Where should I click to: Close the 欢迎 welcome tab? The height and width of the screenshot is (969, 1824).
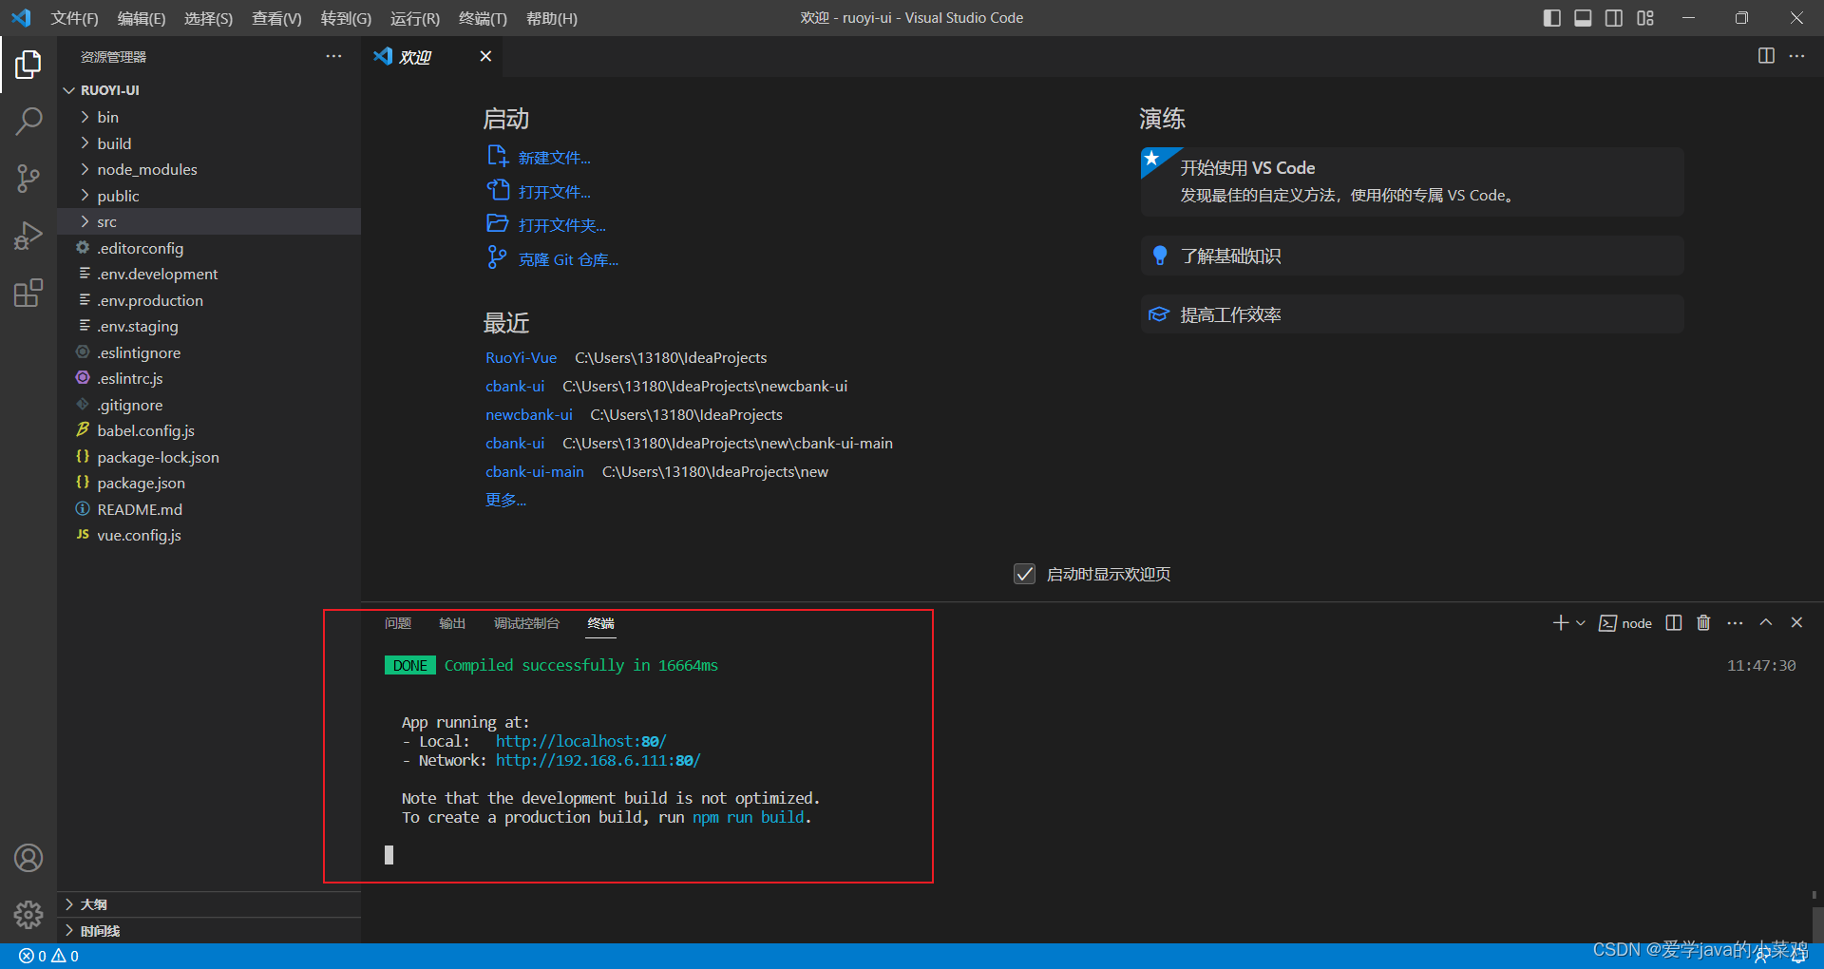pos(485,56)
